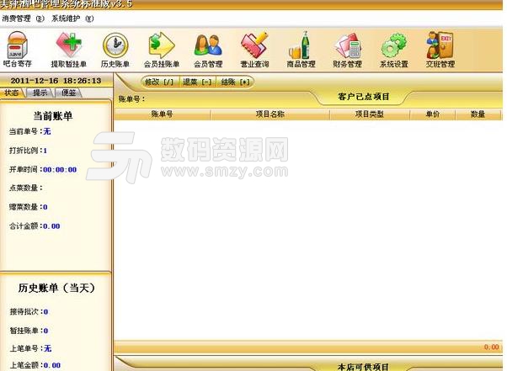Viewport: 507px width, 371px height.
Task: Select the 项目名称 column header
Action: coord(270,114)
